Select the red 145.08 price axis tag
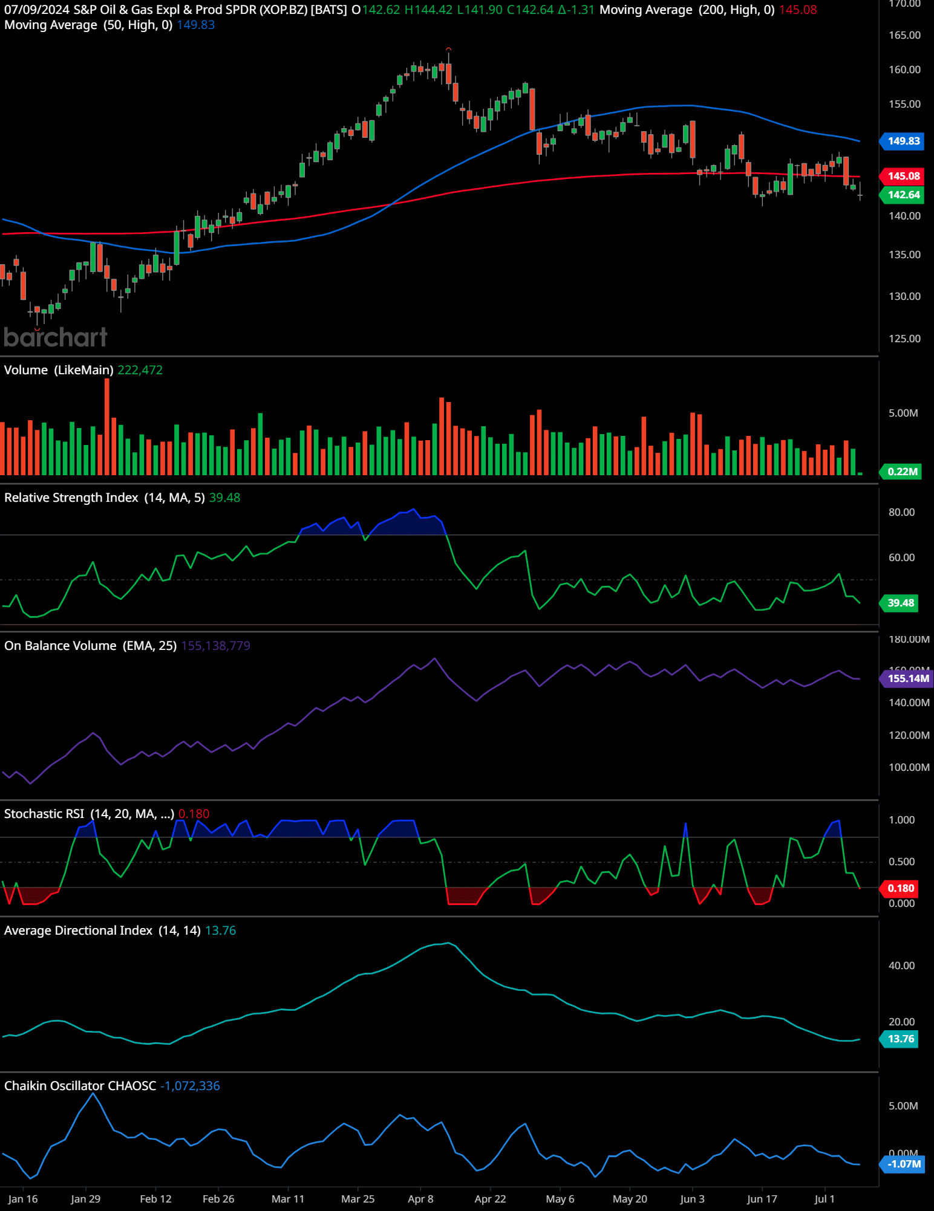Image resolution: width=934 pixels, height=1211 pixels. click(903, 176)
